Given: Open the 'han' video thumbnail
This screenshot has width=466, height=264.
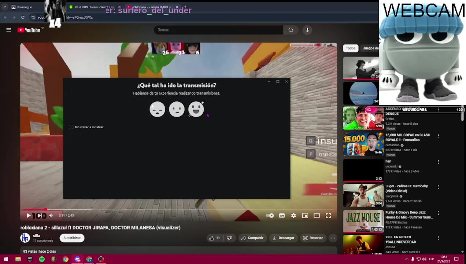Looking at the screenshot, I should point(363,170).
